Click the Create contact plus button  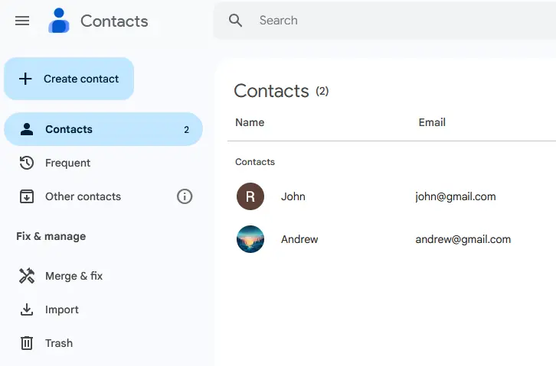click(69, 79)
